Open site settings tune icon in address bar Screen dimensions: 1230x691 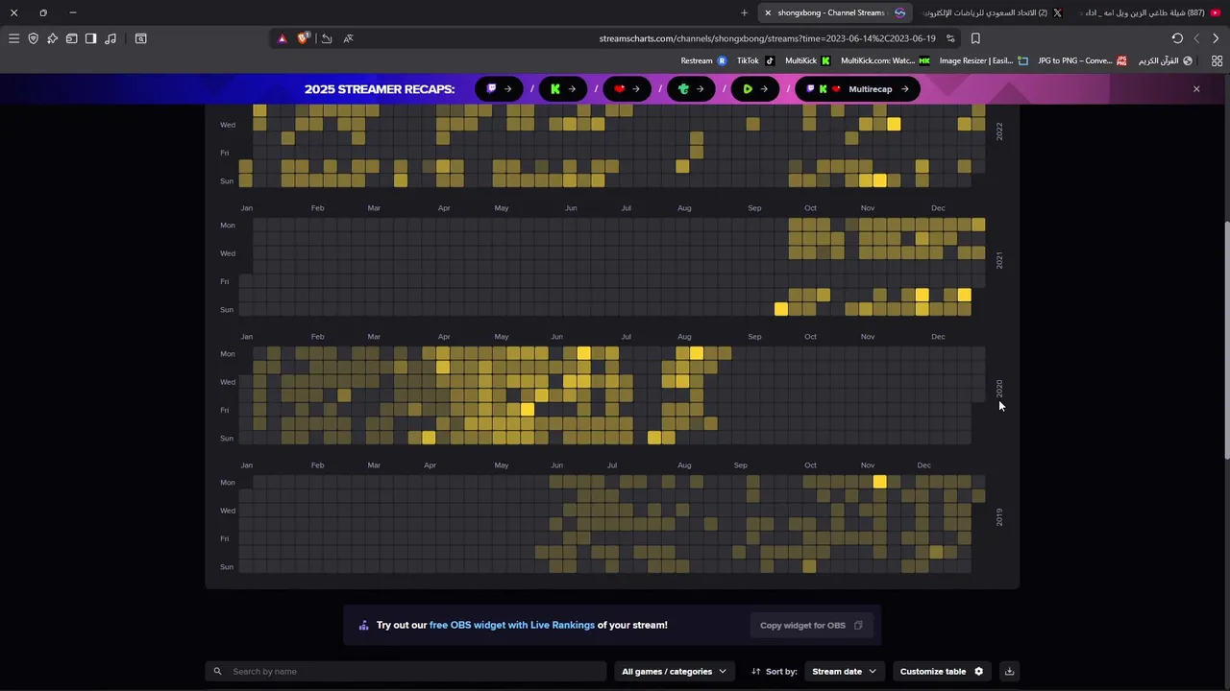pyautogui.click(x=950, y=38)
